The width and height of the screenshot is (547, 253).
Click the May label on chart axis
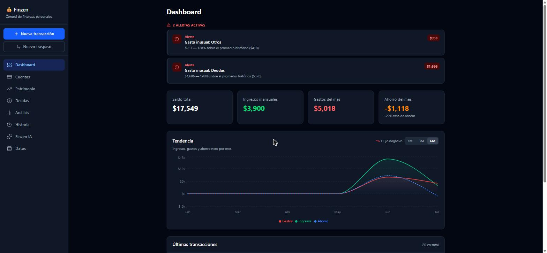[337, 212]
